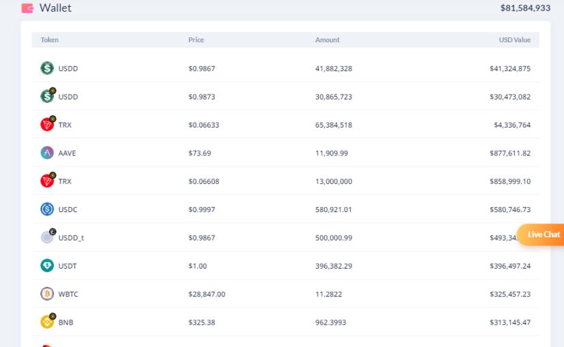Open the AAVE token name link

pyautogui.click(x=67, y=153)
